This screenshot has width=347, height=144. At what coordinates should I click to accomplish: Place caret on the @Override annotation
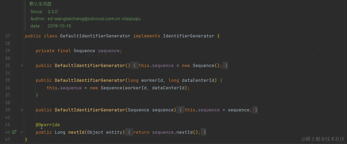coord(48,125)
